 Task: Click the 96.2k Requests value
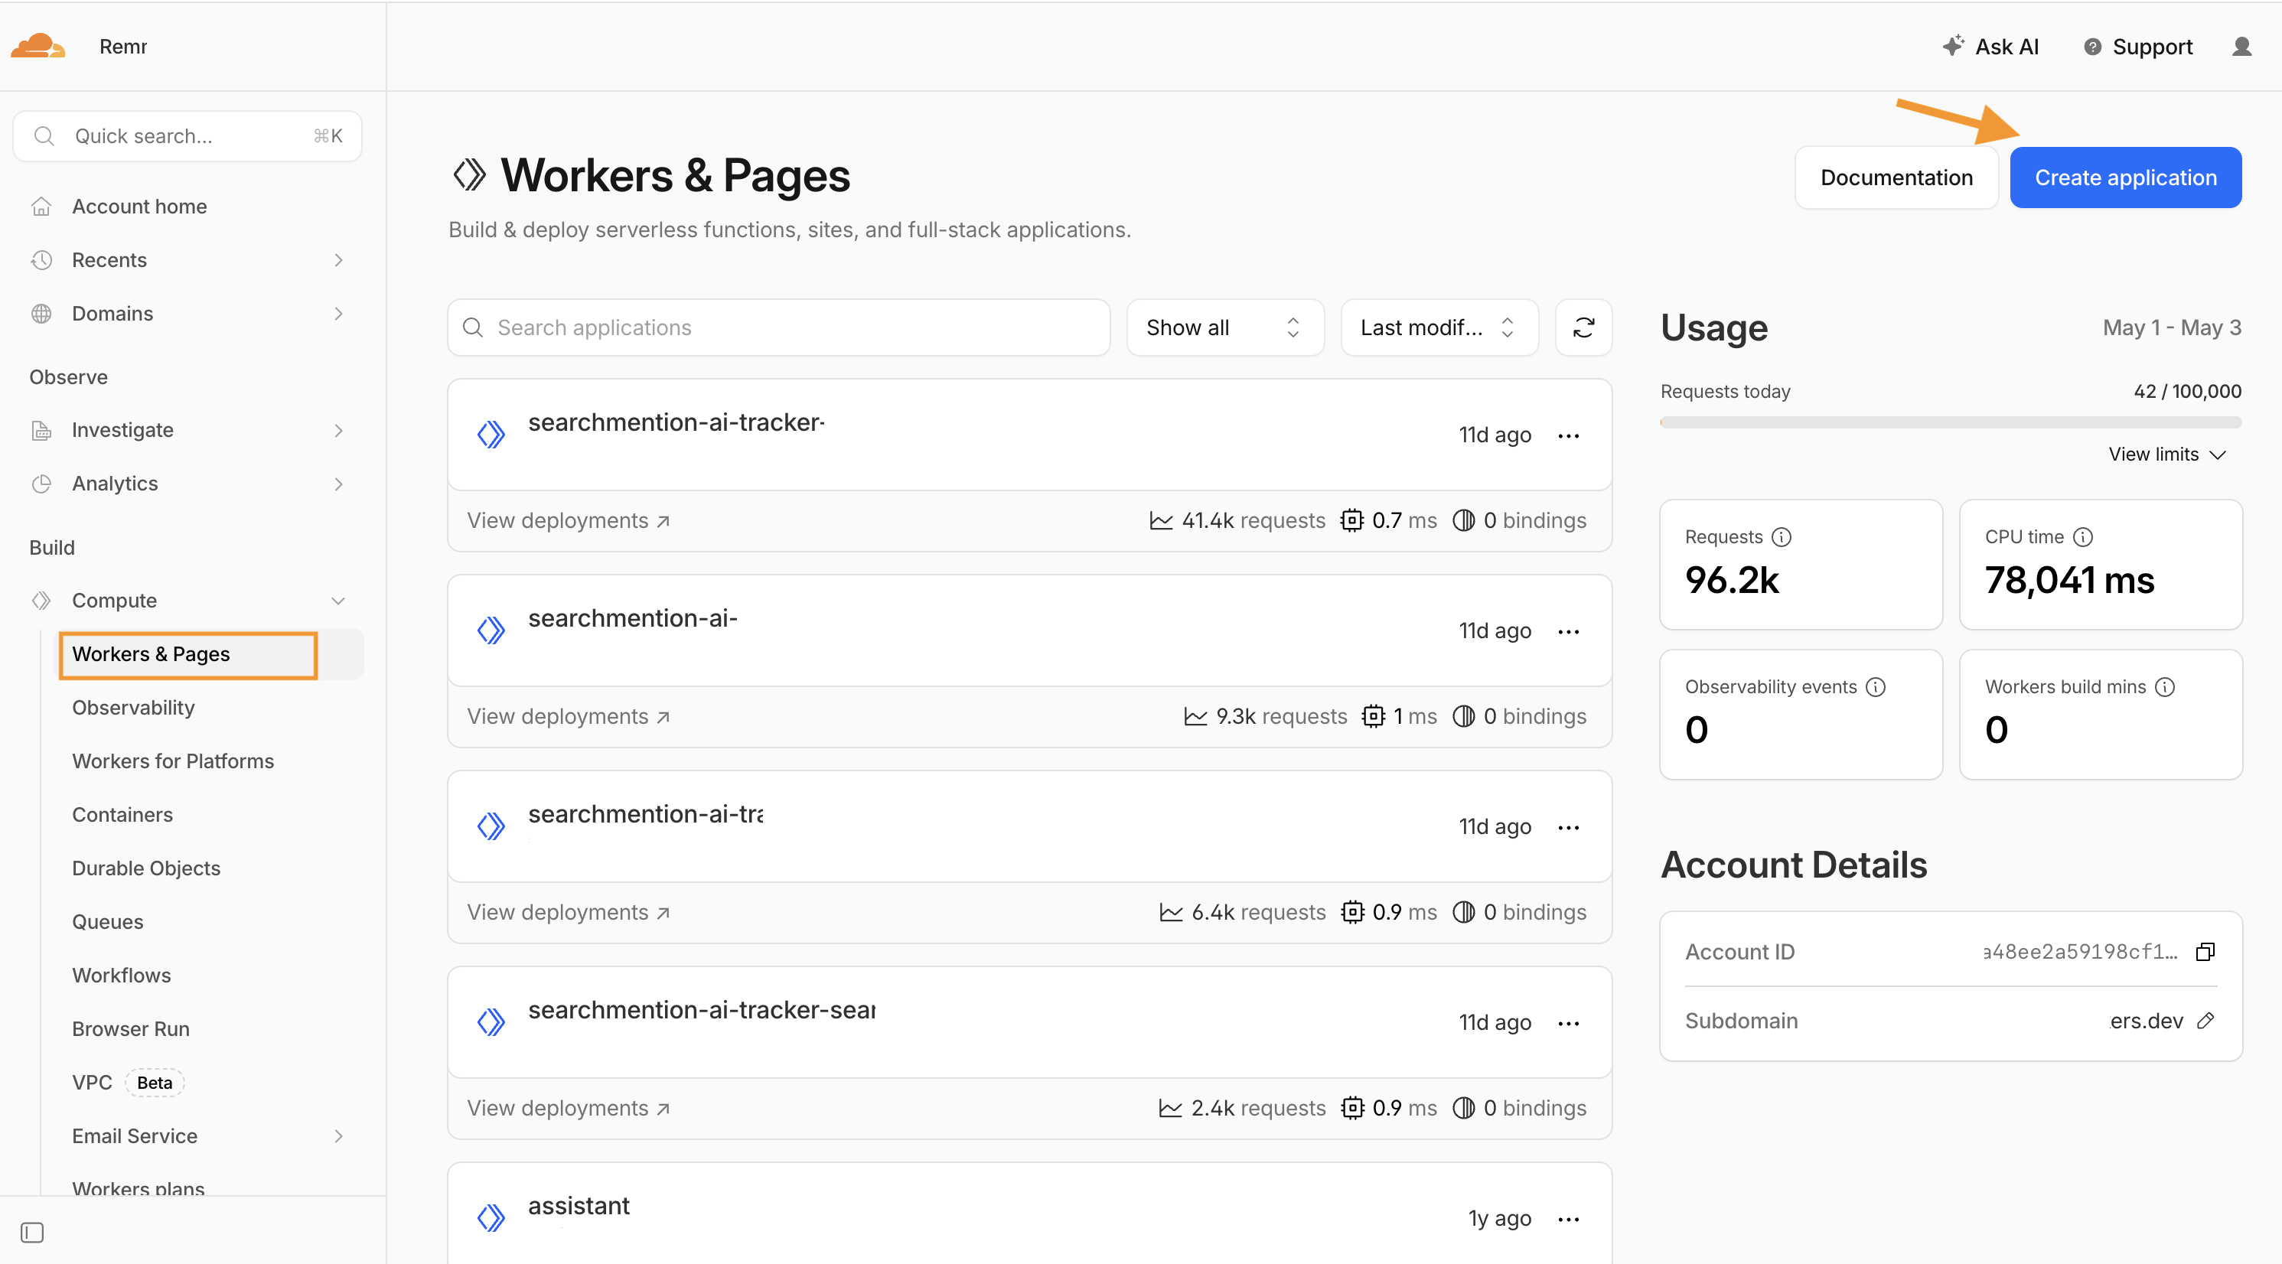coord(1732,581)
